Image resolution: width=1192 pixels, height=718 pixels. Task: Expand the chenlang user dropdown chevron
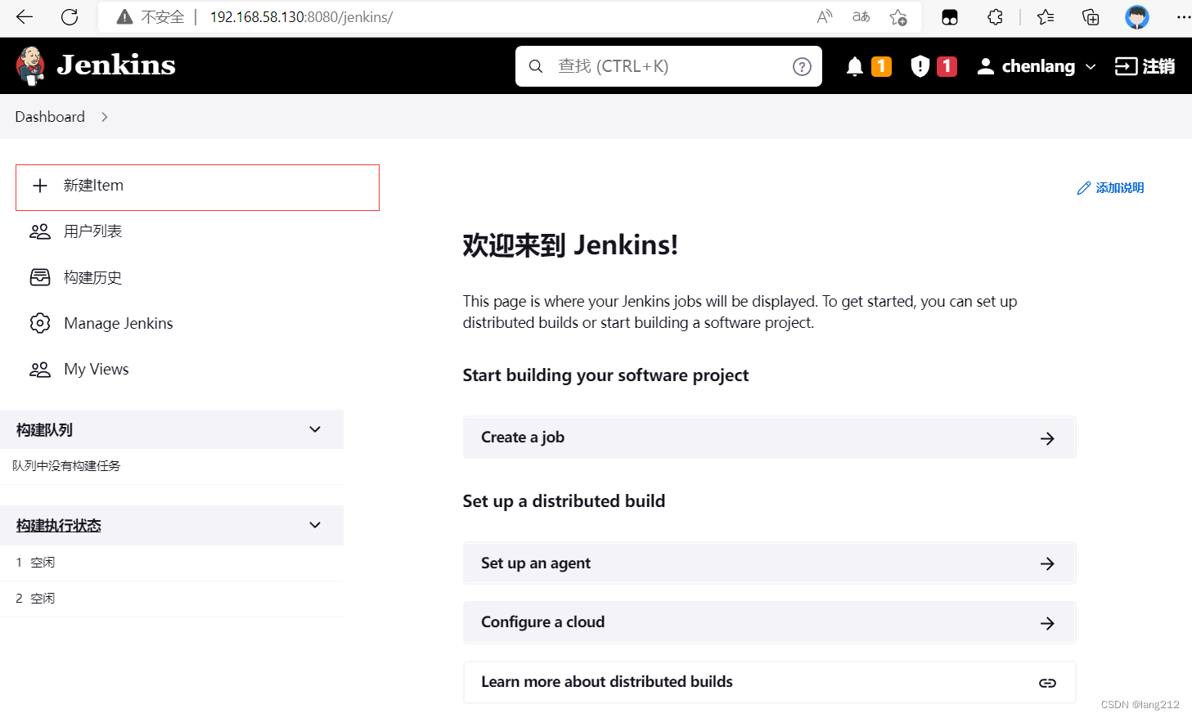1091,67
